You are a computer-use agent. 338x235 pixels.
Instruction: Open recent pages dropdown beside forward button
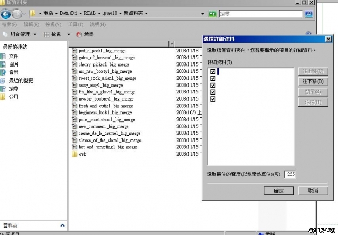click(24, 14)
